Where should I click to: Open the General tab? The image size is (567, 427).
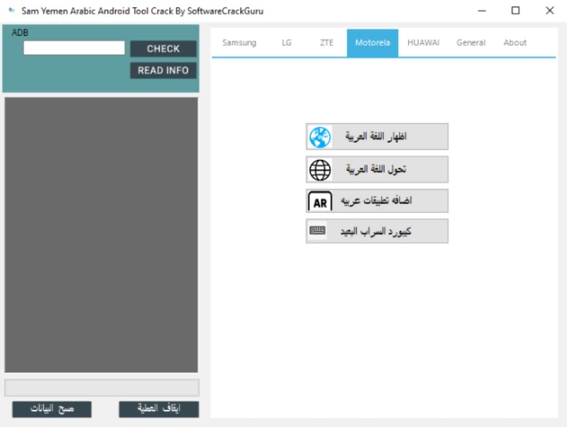pos(470,42)
